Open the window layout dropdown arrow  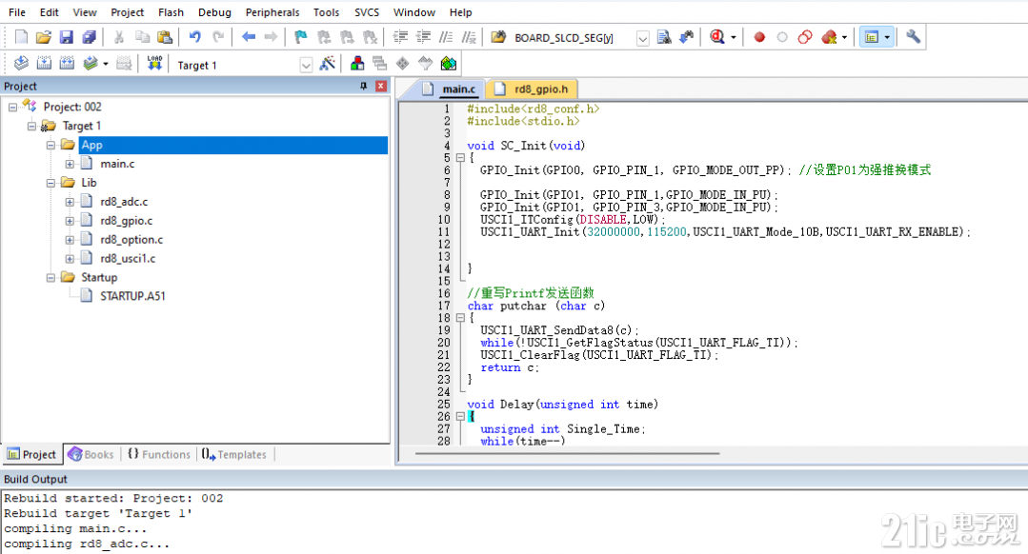pyautogui.click(x=887, y=37)
